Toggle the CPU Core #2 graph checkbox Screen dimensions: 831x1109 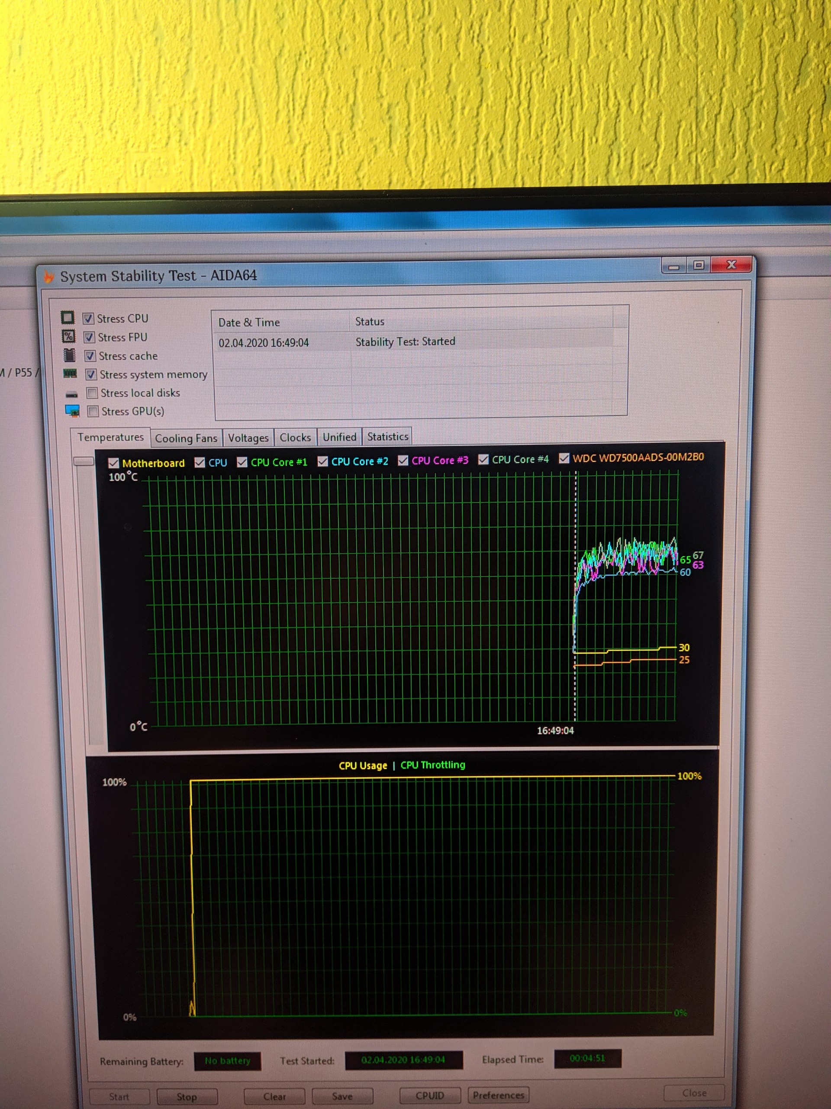[322, 461]
